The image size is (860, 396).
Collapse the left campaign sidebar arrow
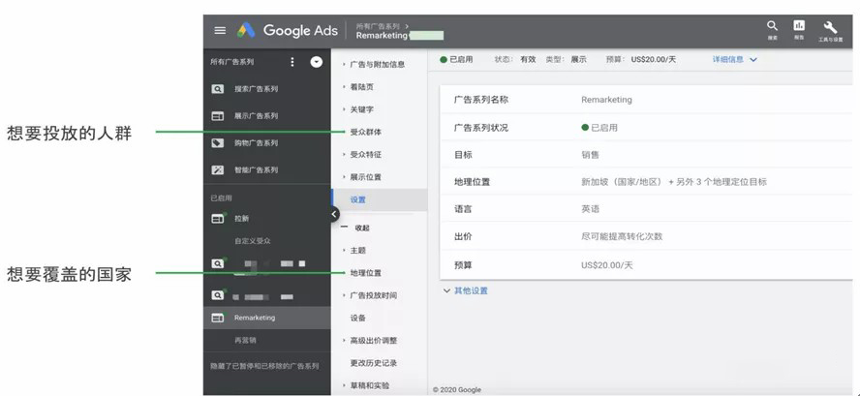334,214
